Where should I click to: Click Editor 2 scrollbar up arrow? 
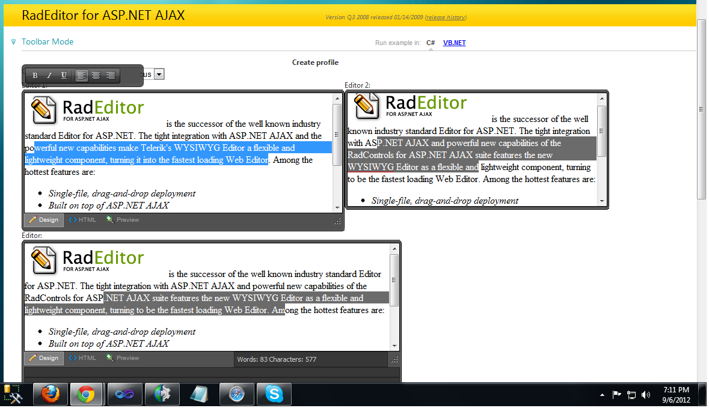(601, 99)
